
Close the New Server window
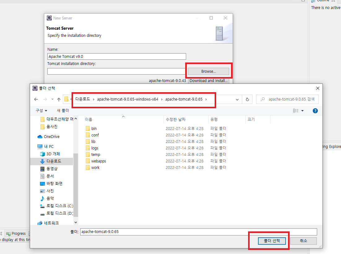coord(225,18)
